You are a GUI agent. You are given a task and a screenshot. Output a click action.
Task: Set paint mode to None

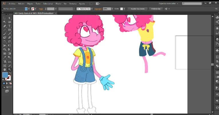coord(11,83)
